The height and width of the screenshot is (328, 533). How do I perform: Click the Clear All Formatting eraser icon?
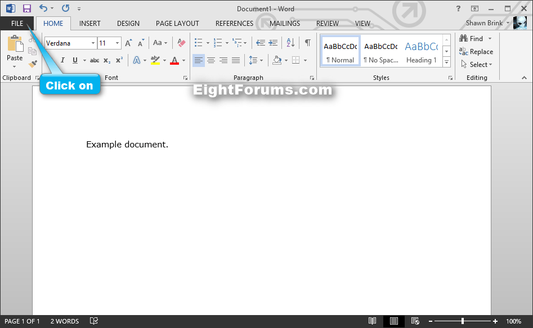181,43
